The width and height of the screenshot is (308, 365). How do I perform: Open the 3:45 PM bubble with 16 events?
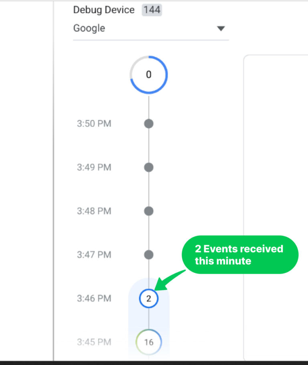(149, 342)
